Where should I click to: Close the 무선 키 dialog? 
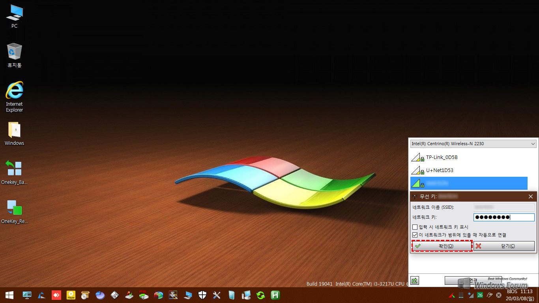click(x=530, y=196)
